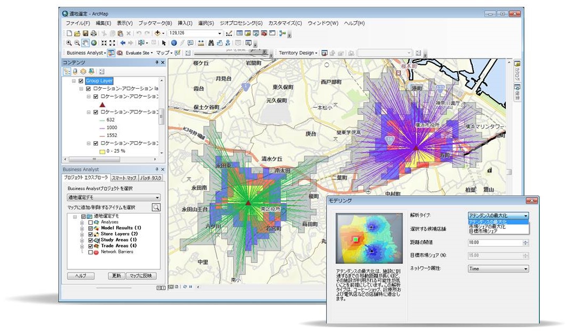
Task: Enable the Analyses checkbox
Action: click(x=90, y=222)
